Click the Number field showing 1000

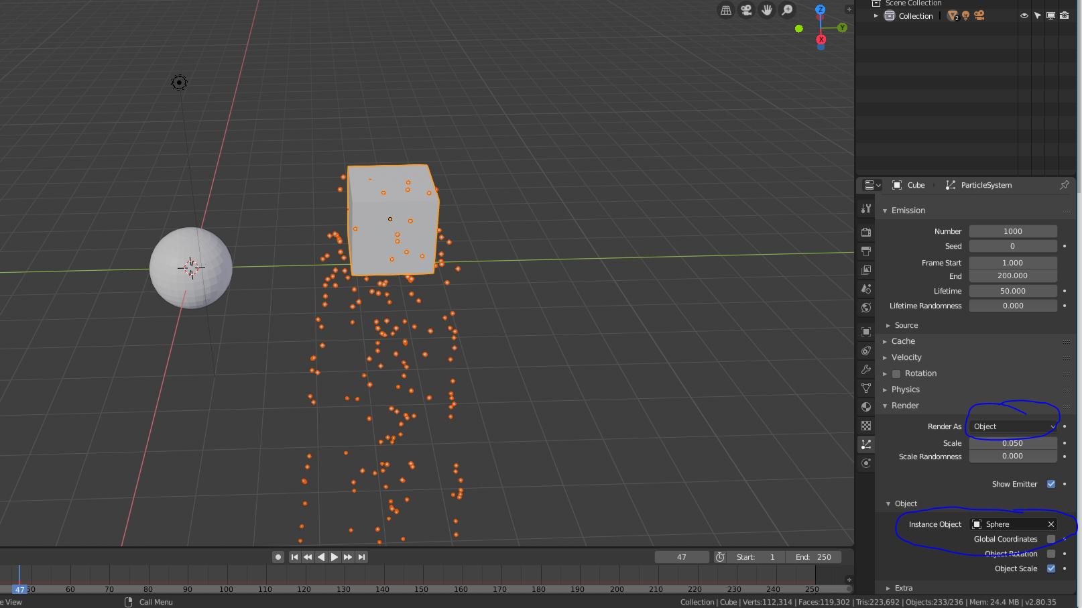coord(1013,231)
